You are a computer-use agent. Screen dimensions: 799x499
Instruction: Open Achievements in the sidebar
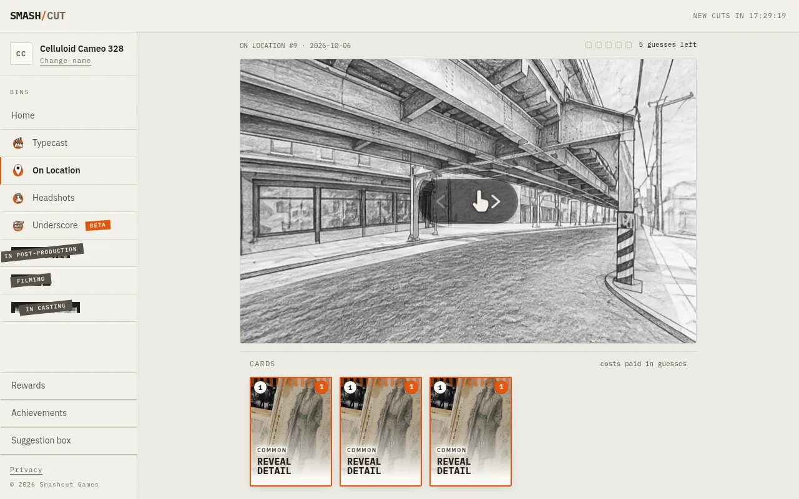(69, 413)
